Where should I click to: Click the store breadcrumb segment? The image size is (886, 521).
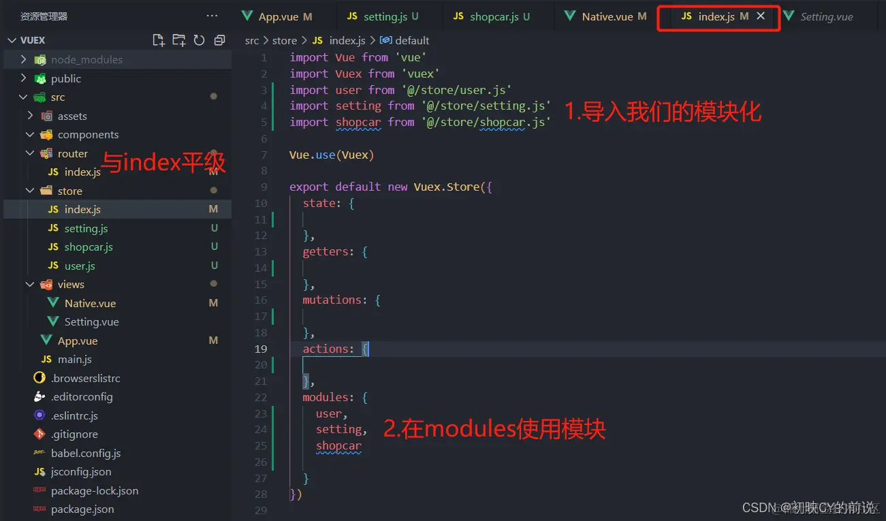[285, 40]
